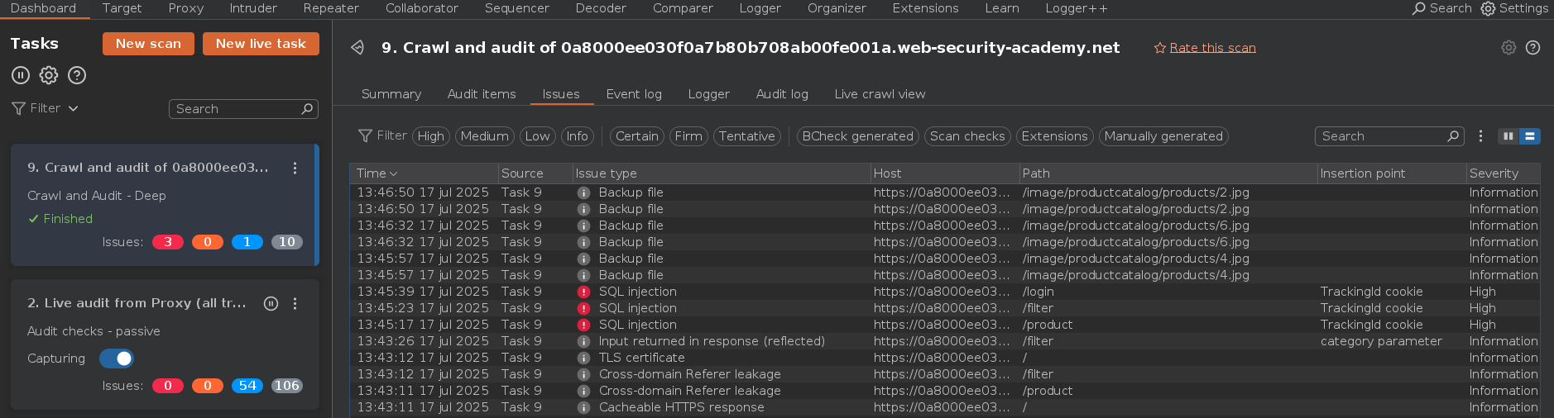Toggle the High severity filter
The width and height of the screenshot is (1554, 418).
430,136
